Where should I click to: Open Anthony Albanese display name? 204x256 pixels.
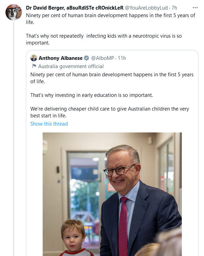[x=60, y=58]
